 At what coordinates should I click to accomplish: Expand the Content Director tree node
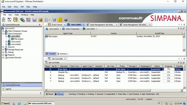coord(3,58)
